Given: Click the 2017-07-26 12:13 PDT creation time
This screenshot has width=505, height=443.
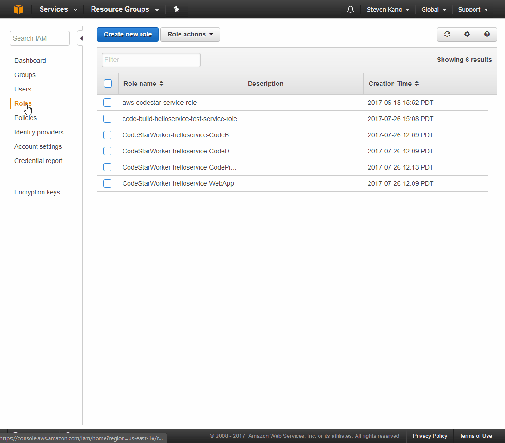Looking at the screenshot, I should pyautogui.click(x=400, y=167).
